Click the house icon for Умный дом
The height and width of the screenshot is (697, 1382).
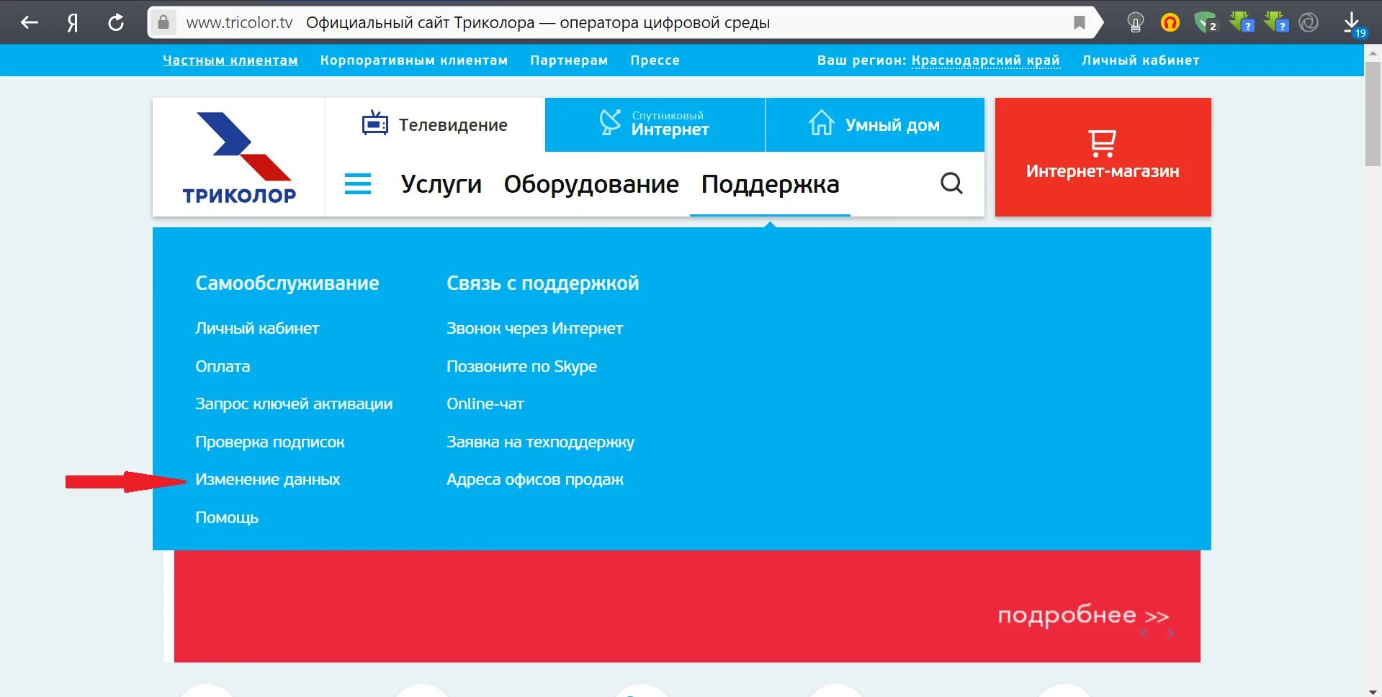[821, 123]
